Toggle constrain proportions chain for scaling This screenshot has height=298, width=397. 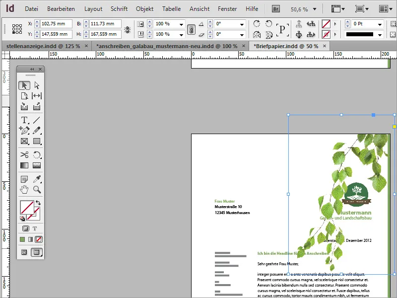(191, 30)
